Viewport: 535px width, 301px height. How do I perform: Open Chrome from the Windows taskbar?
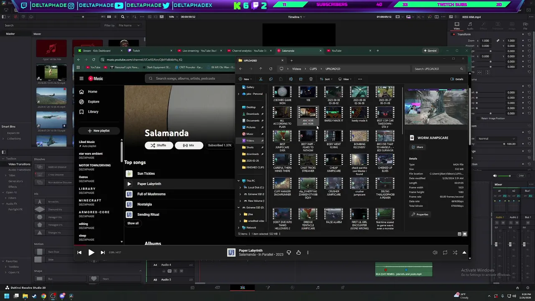pyautogui.click(x=43, y=296)
